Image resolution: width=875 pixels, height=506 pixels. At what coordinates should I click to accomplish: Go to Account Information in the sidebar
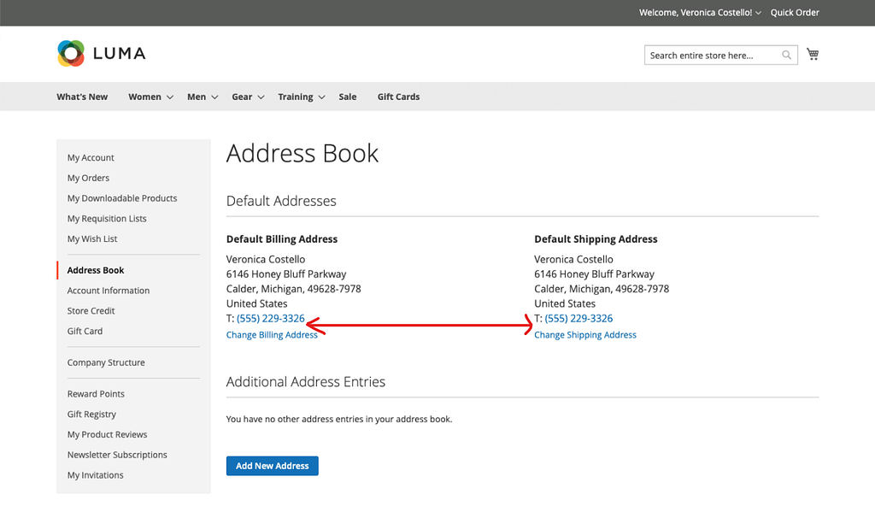tap(109, 291)
